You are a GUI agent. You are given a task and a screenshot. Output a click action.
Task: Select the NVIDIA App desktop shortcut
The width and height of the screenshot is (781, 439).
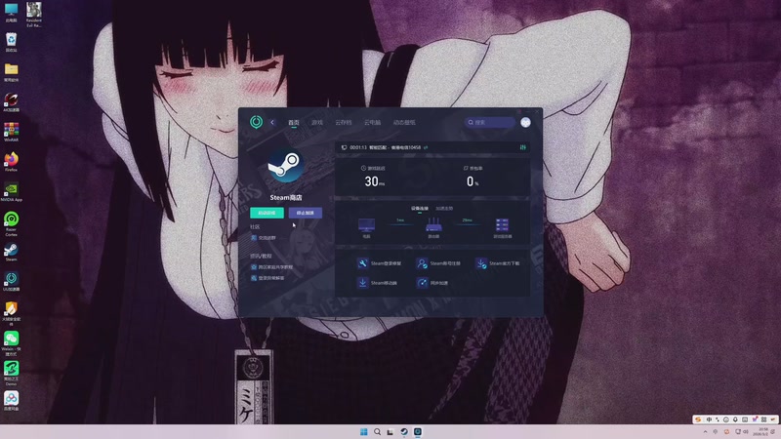(11, 191)
